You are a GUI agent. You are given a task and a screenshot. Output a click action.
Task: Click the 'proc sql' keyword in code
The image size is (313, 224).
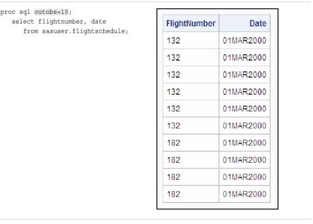[x=15, y=12]
